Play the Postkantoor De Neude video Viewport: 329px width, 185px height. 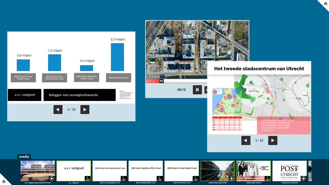point(303,179)
